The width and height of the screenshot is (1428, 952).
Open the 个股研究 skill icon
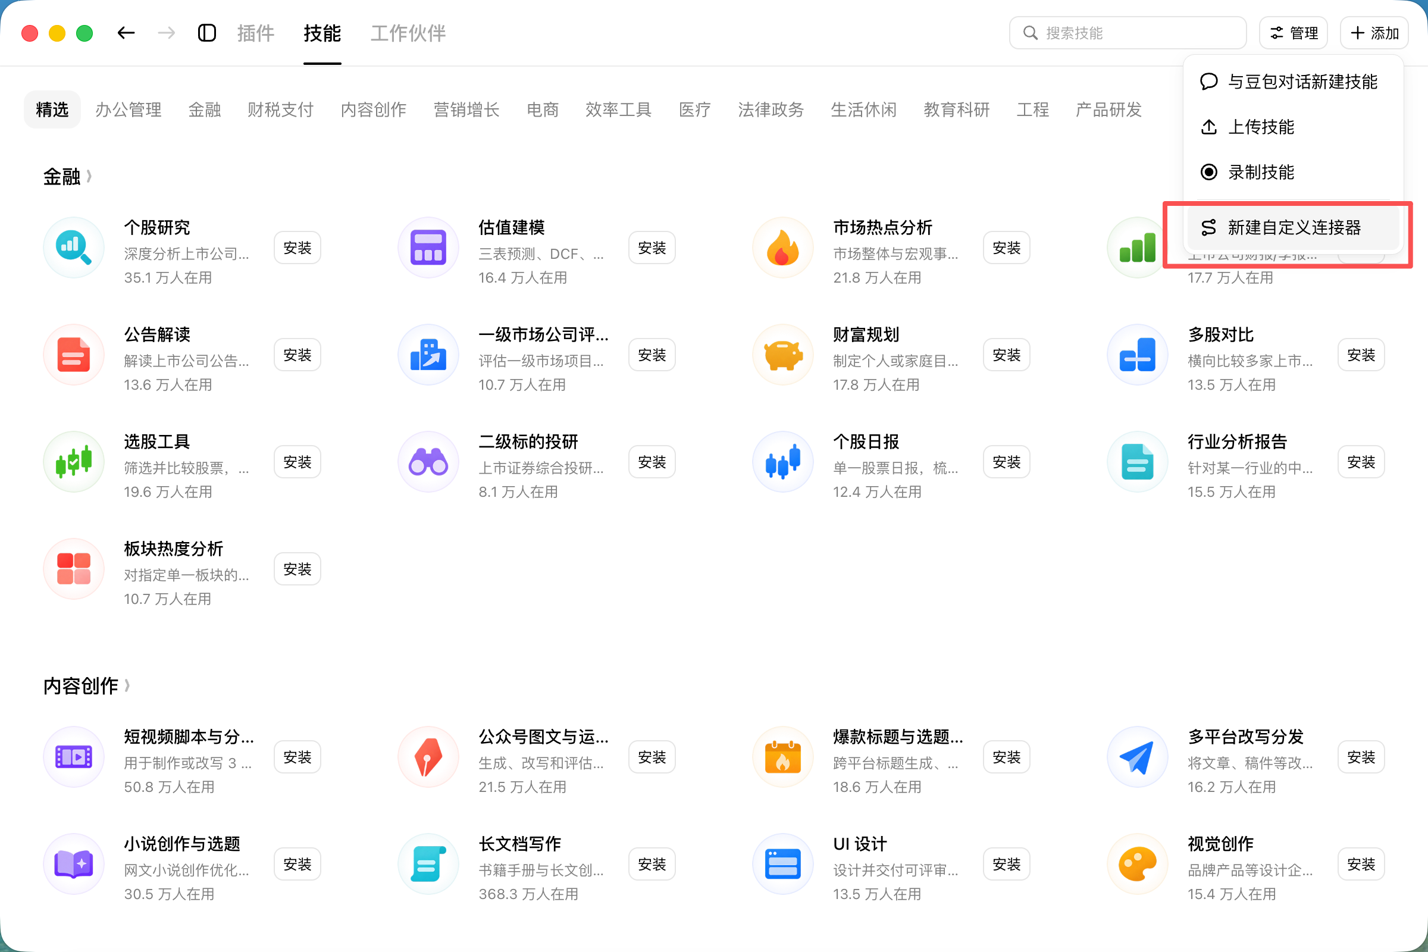pos(73,248)
